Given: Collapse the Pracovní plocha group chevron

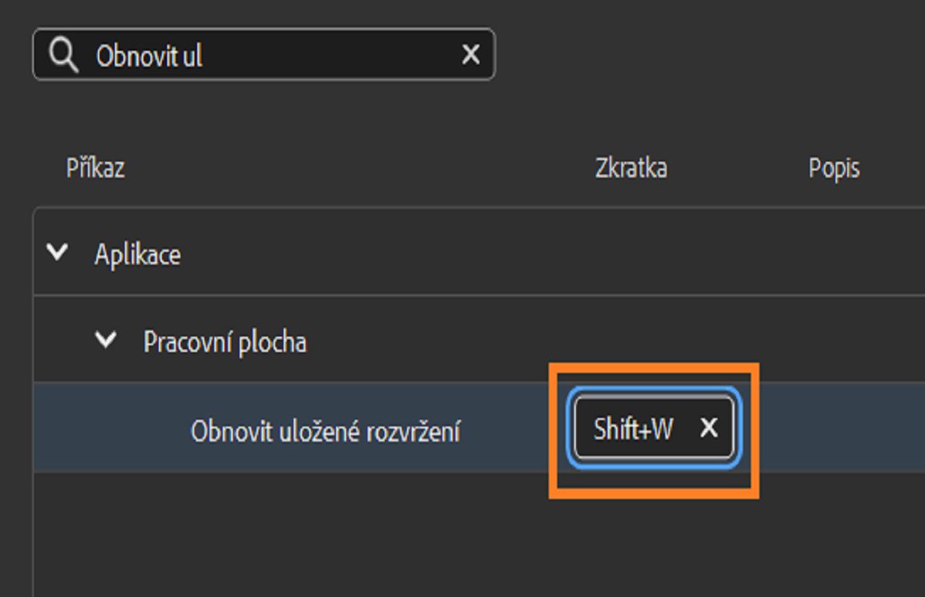Looking at the screenshot, I should click(x=106, y=339).
